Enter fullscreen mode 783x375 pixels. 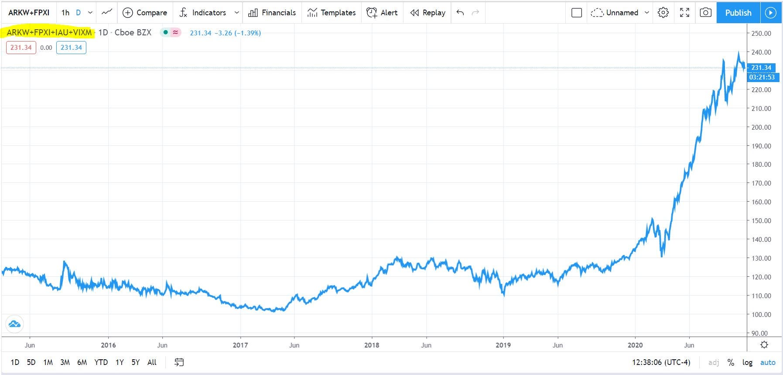[685, 13]
